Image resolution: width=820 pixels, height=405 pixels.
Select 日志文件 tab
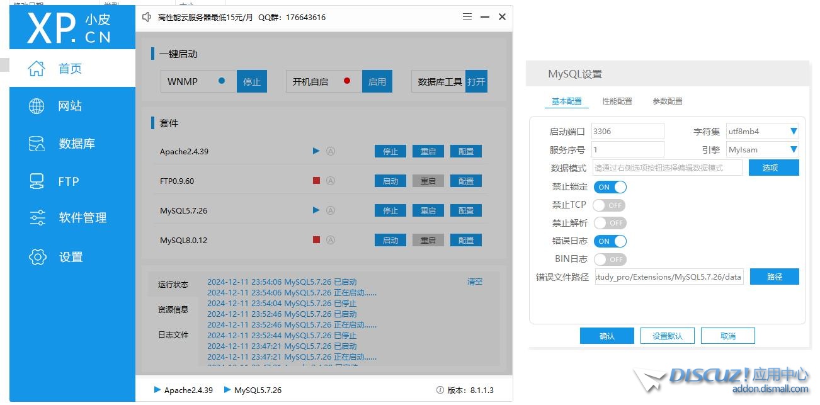[x=173, y=335]
